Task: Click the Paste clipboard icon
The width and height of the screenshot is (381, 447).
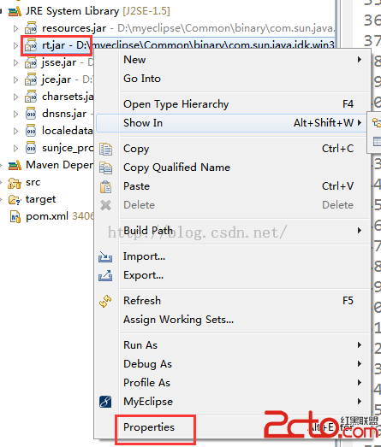Action: click(x=105, y=187)
